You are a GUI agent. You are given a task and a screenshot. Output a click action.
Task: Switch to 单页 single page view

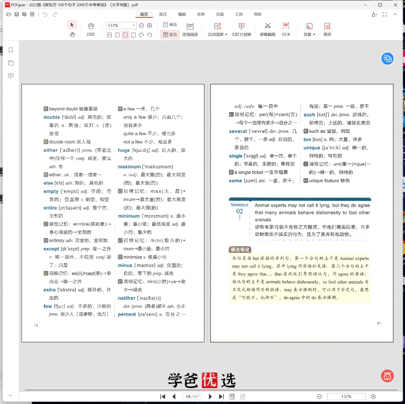click(x=170, y=25)
